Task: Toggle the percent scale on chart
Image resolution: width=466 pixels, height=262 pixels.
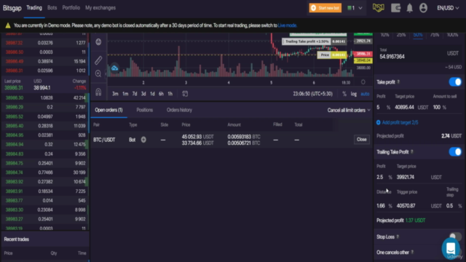Action: click(x=344, y=94)
